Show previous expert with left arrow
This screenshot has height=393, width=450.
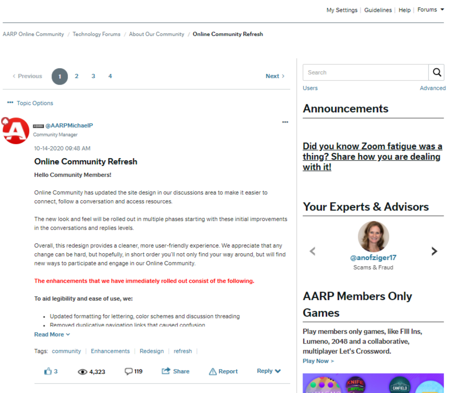312,251
